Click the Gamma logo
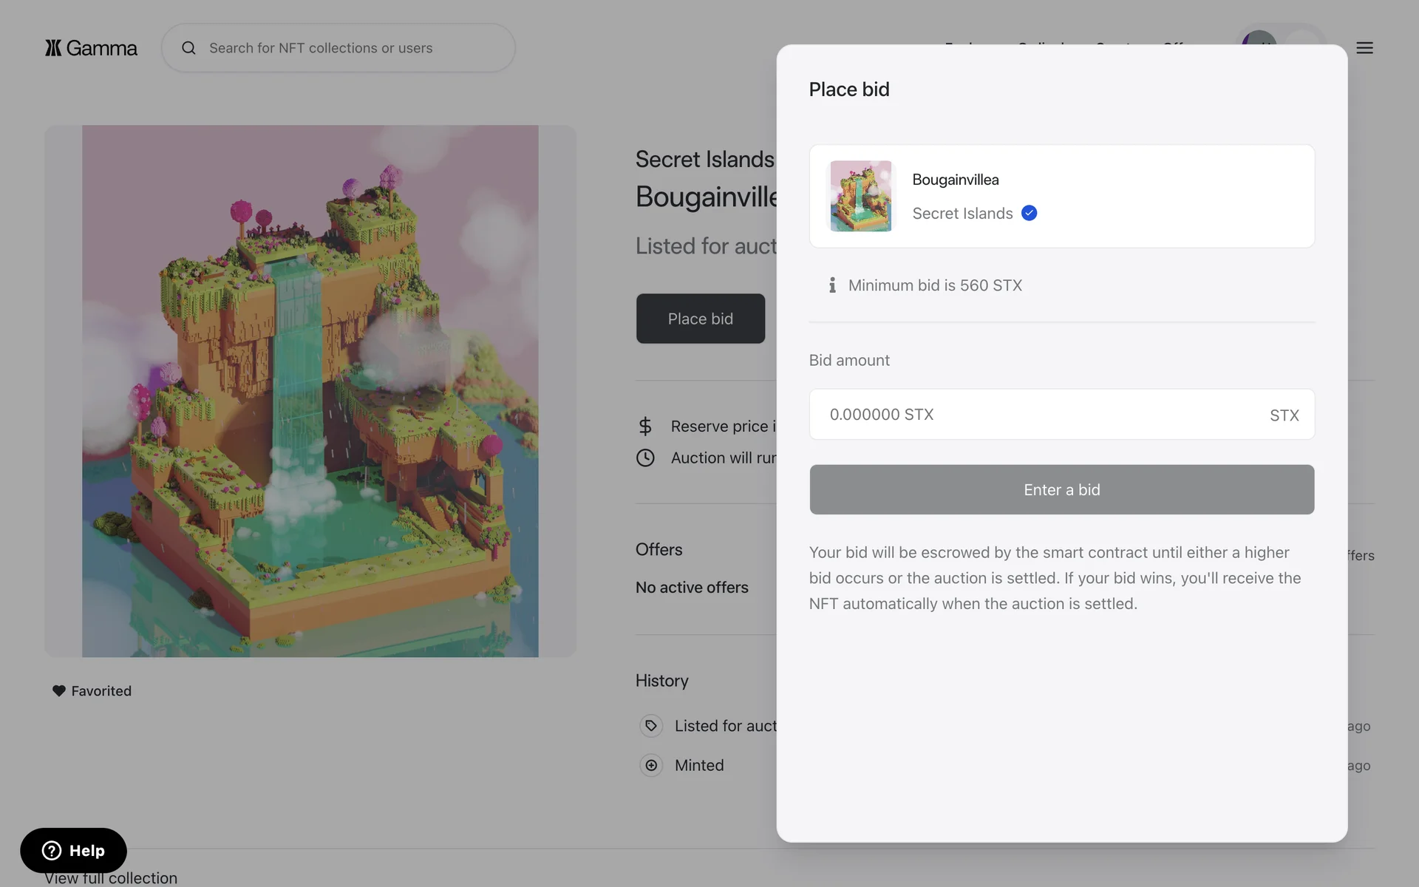 point(91,48)
